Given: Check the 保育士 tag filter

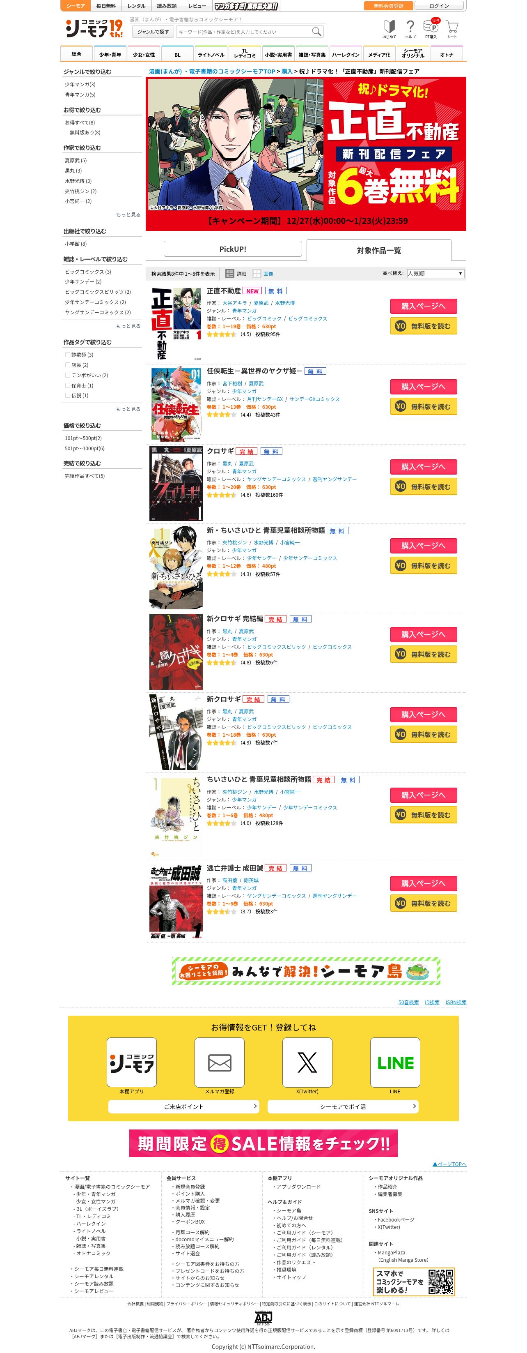Looking at the screenshot, I should 68,385.
